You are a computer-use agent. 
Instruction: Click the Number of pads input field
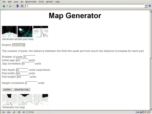(29, 57)
